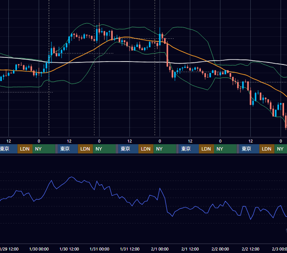This screenshot has width=287, height=253.
Task: Select the 東京 session block for 1/31
Action: coord(128,149)
